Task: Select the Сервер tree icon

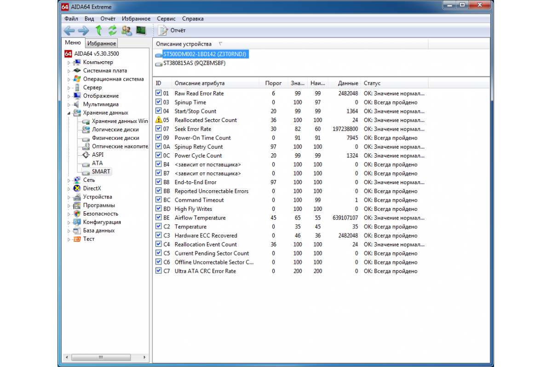Action: click(77, 87)
